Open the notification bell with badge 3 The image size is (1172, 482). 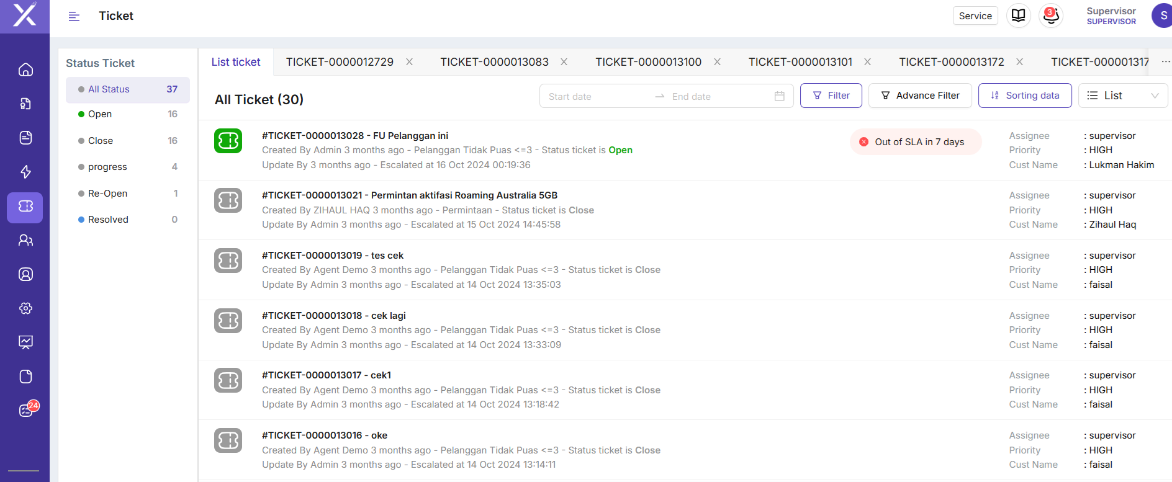(x=1050, y=16)
